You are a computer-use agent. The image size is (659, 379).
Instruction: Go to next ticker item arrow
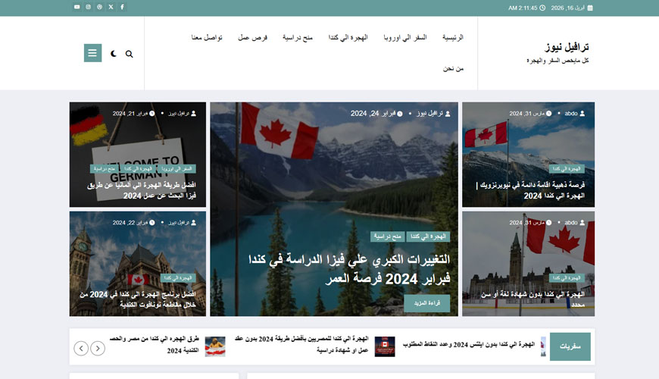click(81, 349)
